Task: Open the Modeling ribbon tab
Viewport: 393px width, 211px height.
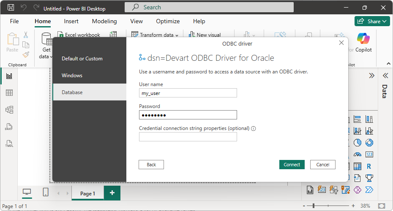Action: (x=104, y=21)
